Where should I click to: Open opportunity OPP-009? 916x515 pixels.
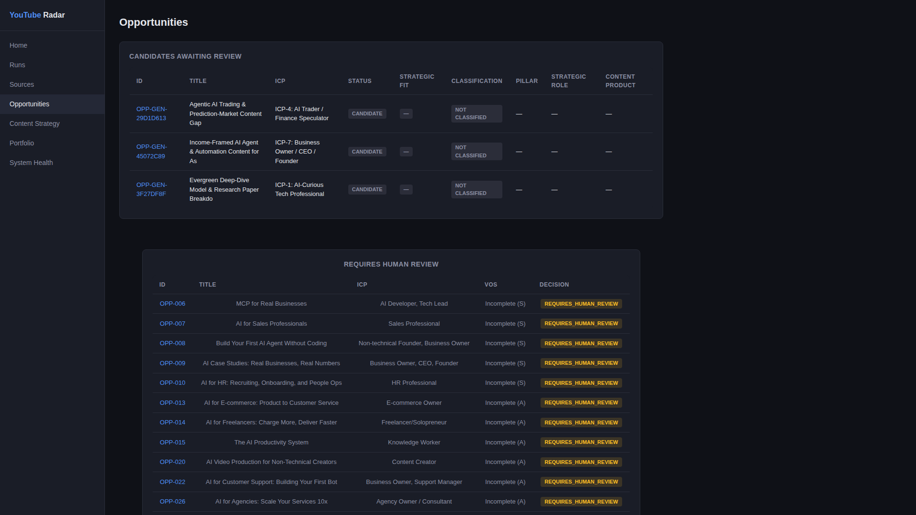pyautogui.click(x=172, y=363)
